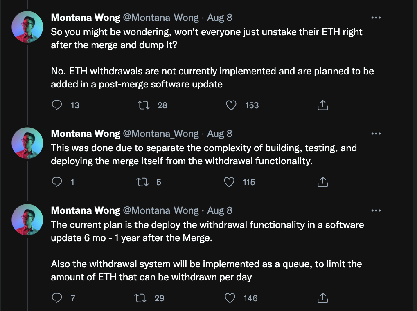
Task: Click the avatar on the third tweet
Action: pos(27,219)
